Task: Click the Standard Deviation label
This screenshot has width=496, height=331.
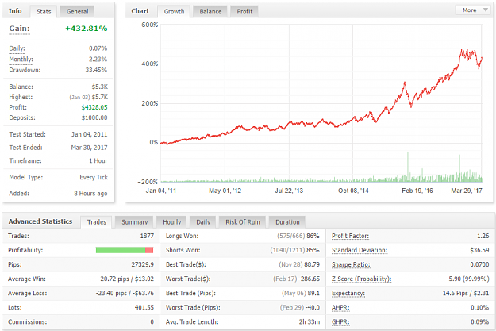Action: pyautogui.click(x=360, y=250)
